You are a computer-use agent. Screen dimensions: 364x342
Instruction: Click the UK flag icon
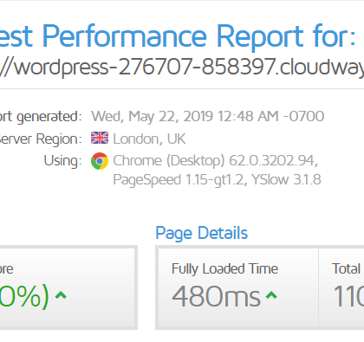[x=100, y=138]
